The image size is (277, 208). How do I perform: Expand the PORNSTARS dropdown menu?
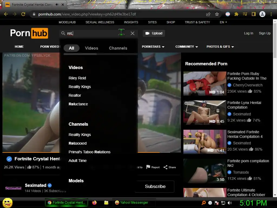(x=153, y=47)
